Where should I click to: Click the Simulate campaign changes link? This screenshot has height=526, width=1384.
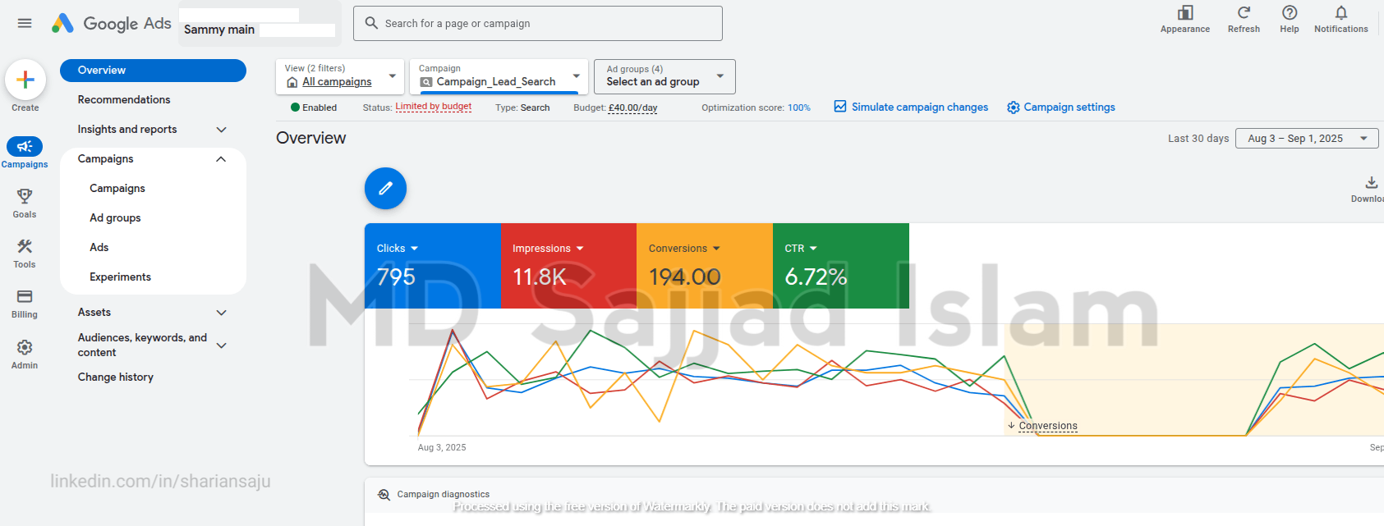[919, 107]
